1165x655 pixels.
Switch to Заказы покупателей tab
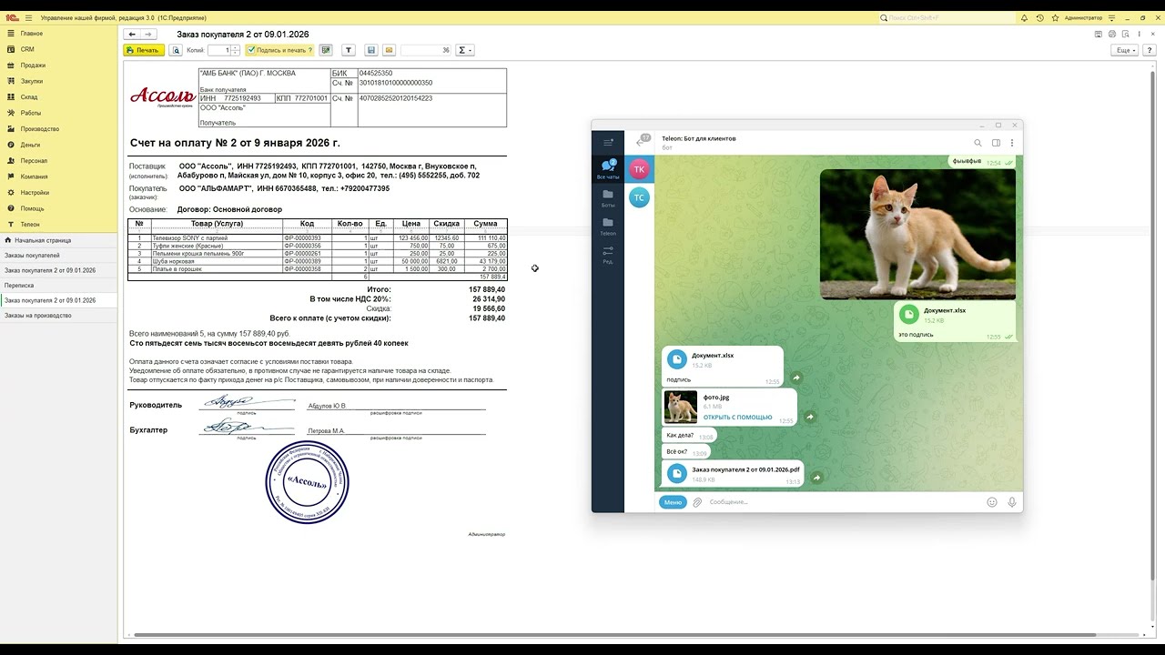coord(59,256)
